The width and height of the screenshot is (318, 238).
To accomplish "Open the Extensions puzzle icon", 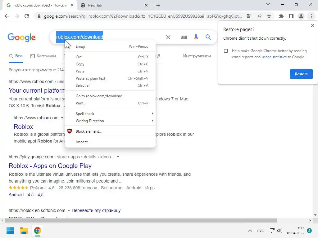I will (x=281, y=16).
